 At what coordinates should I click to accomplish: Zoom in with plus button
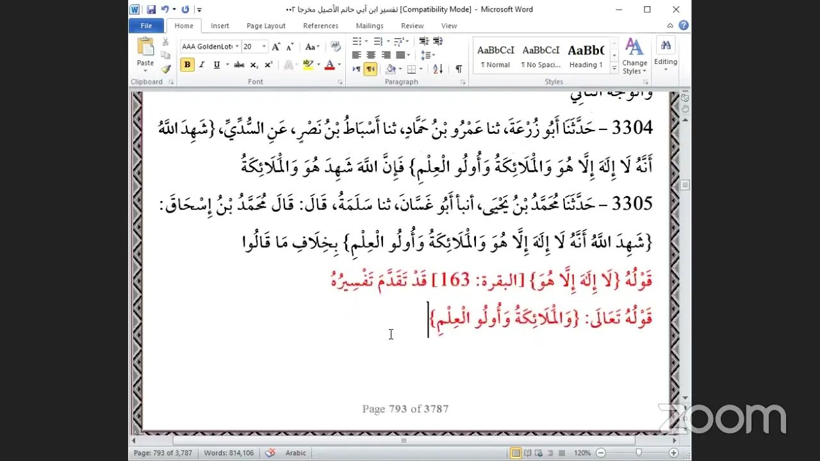673,453
